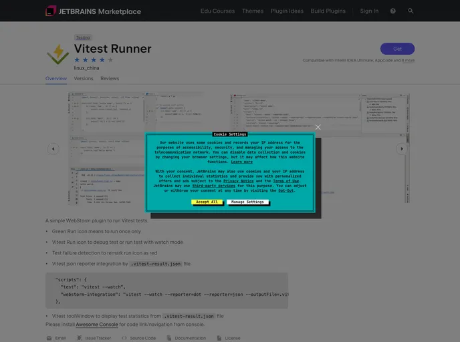The height and width of the screenshot is (342, 460).
Task: Click the JetBrains Marketplace logo
Action: tap(93, 11)
